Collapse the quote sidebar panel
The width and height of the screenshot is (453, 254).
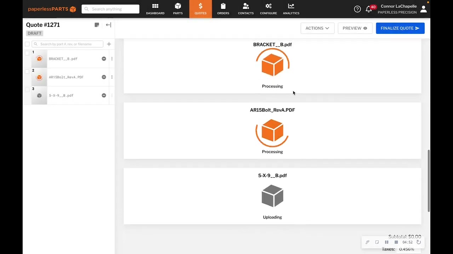coord(109,25)
